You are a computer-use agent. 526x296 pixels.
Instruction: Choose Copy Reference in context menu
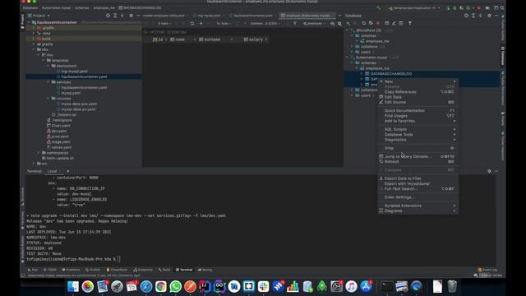click(418, 91)
